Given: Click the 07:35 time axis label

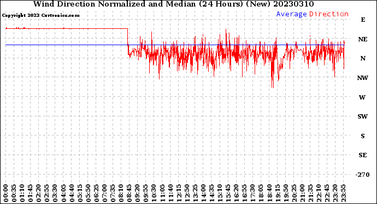Looking at the screenshot, I should tap(113, 193).
